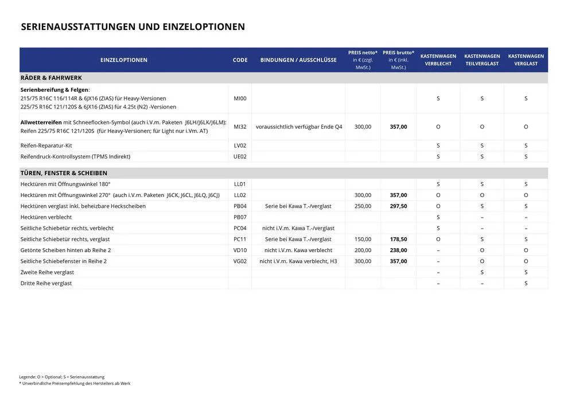Viewport: 568px width, 402px height.
Task: Click the Türen, Fenster & Scheiben section heading
Action: click(64, 173)
